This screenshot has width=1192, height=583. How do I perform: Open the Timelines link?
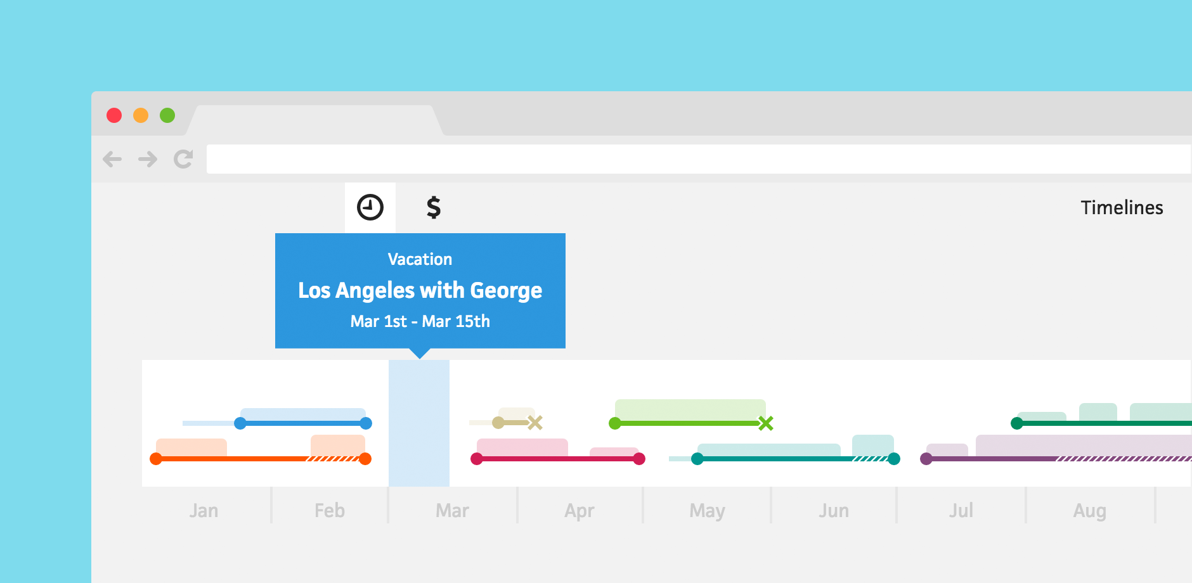[1122, 208]
